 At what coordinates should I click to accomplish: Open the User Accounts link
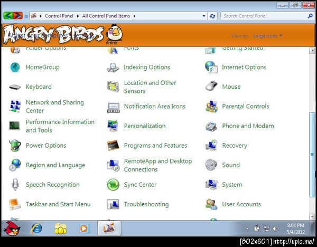[x=241, y=204]
